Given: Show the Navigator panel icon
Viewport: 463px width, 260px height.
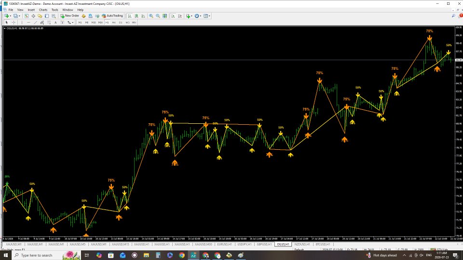Looking at the screenshot, I should pos(40,16).
